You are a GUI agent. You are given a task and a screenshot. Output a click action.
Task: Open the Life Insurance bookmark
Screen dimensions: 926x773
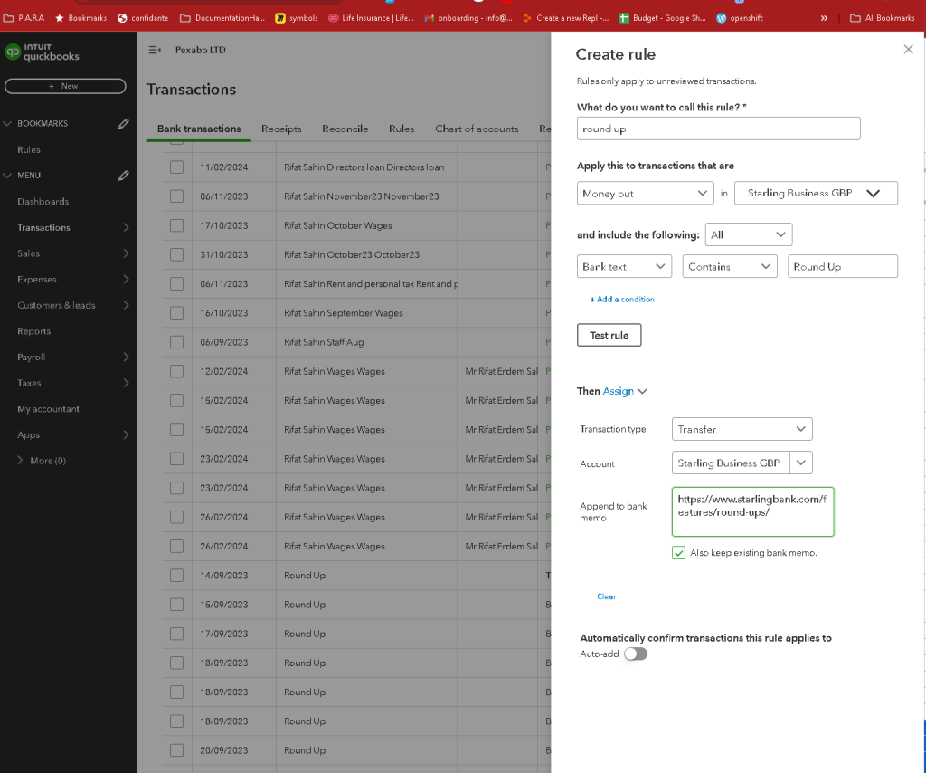coord(371,18)
